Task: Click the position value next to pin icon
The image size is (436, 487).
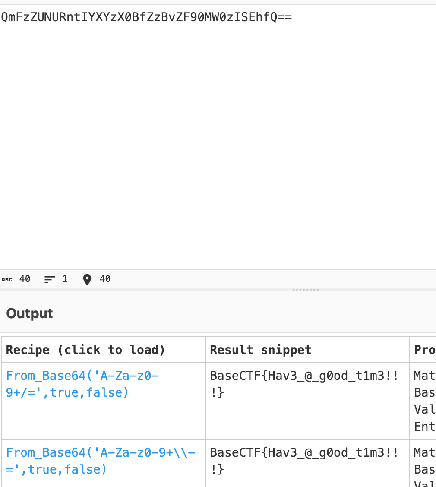Action: (105, 279)
